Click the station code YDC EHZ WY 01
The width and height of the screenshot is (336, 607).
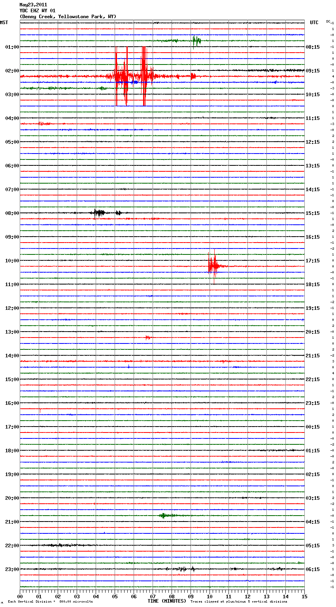tap(38, 11)
